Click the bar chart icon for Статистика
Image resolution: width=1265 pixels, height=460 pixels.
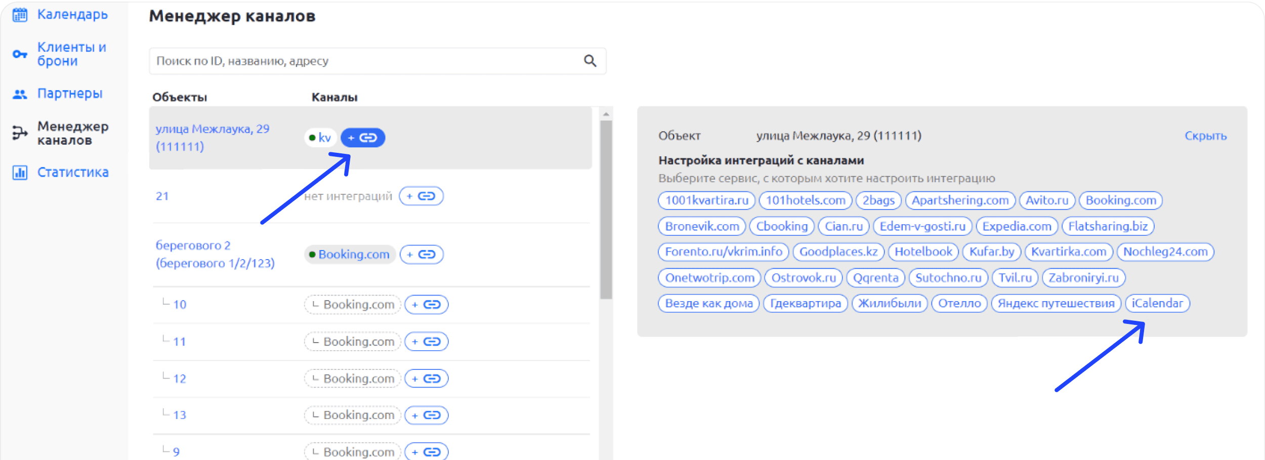coord(20,173)
